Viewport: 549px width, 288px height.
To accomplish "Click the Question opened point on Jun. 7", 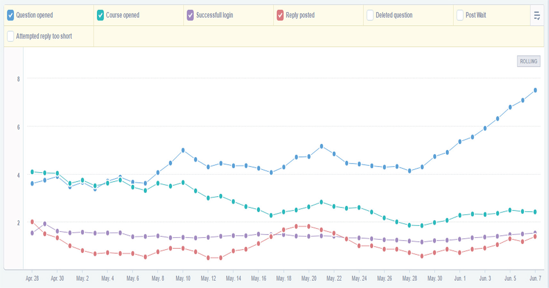I will pyautogui.click(x=535, y=90).
